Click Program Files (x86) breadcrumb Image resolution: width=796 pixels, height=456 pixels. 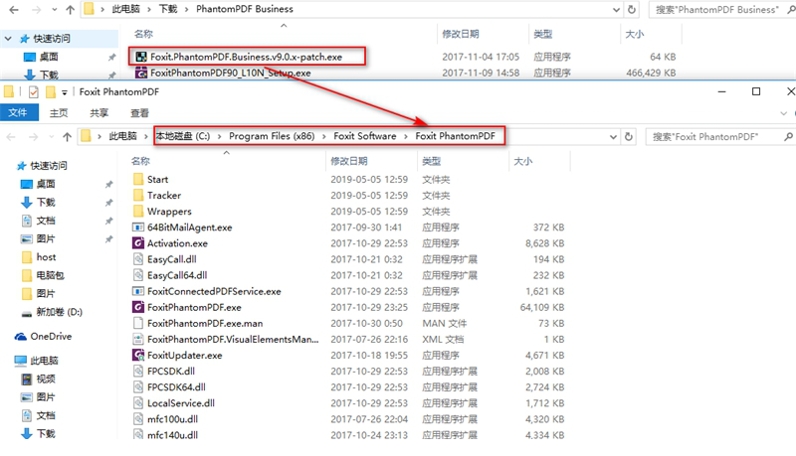(x=272, y=136)
